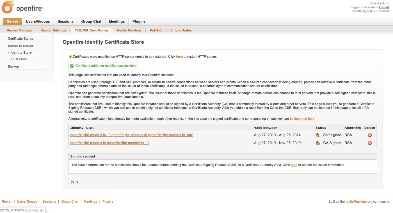Switch to the Sessions tab
Screen dimensions: 393x213
point(65,21)
